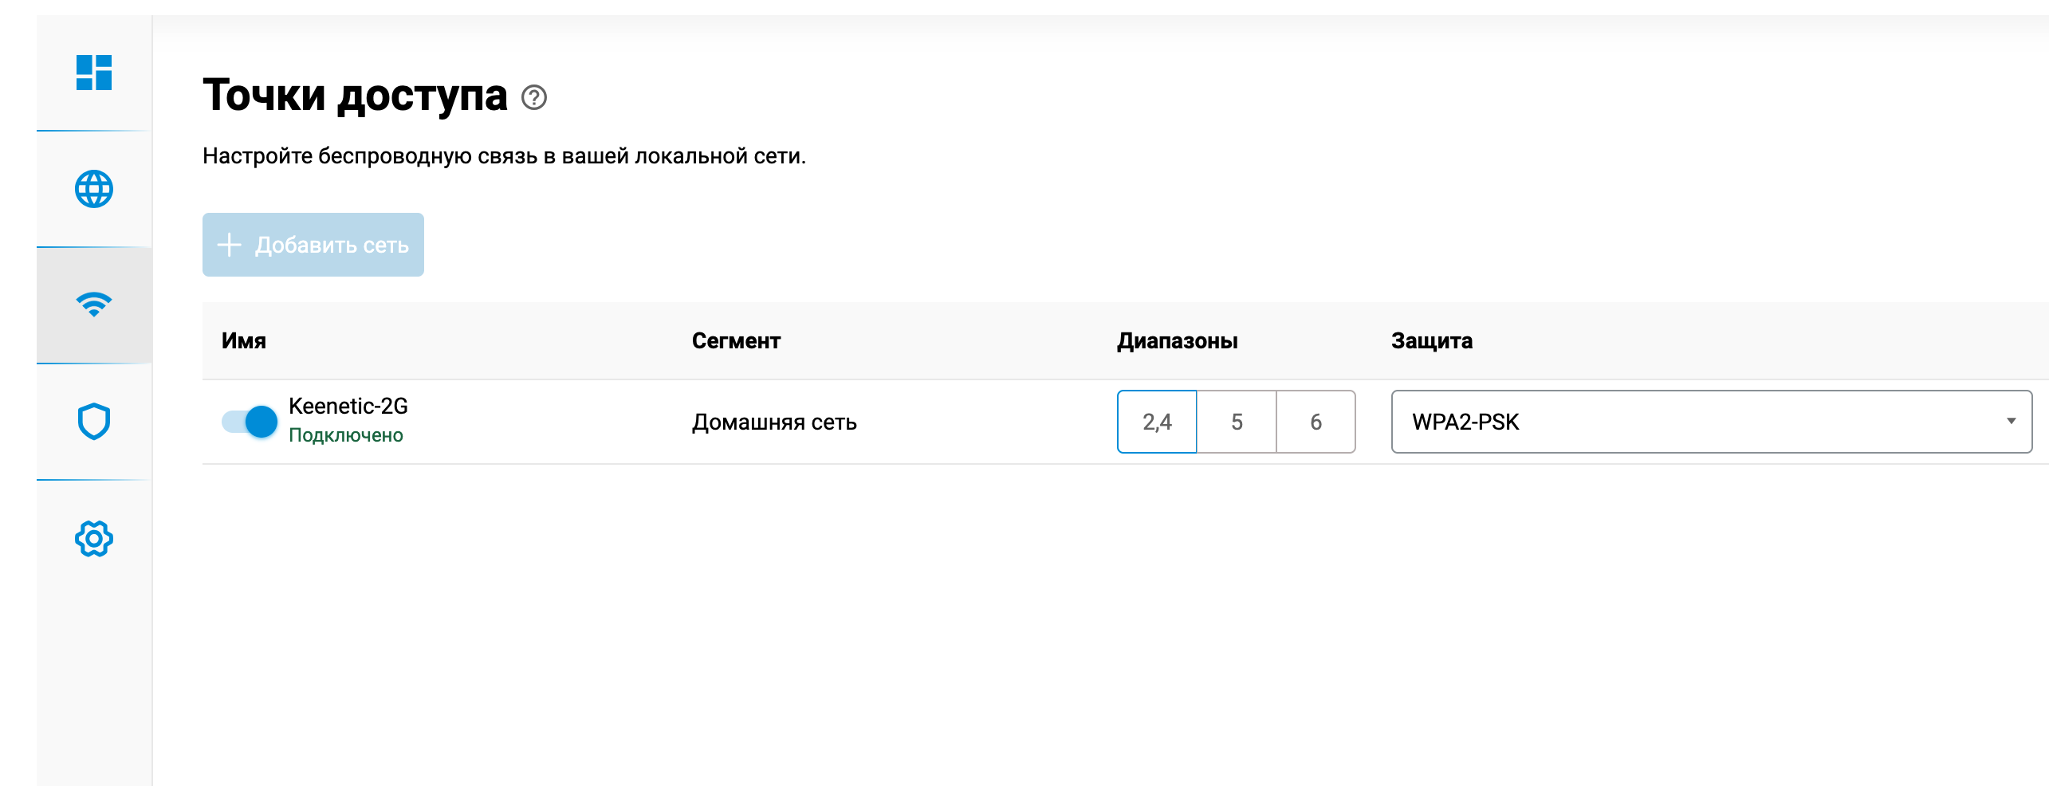Screen dimensions: 2049x786
Task: Click the Сегмент column header
Action: coord(735,340)
